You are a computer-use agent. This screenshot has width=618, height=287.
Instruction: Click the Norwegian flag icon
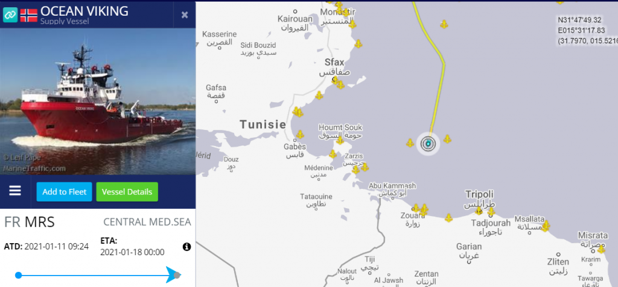28,15
